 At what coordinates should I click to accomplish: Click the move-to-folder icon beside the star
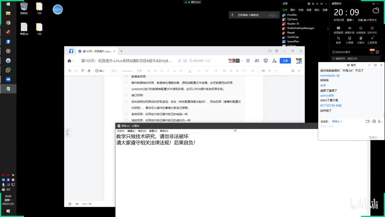coord(185,61)
